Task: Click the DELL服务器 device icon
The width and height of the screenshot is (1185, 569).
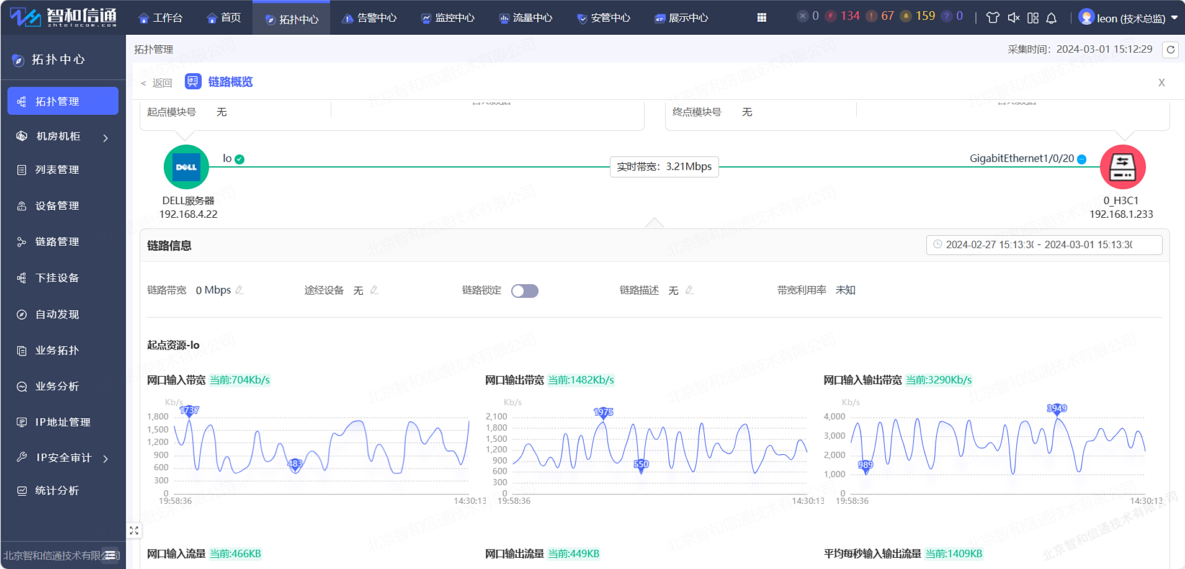Action: (x=186, y=167)
